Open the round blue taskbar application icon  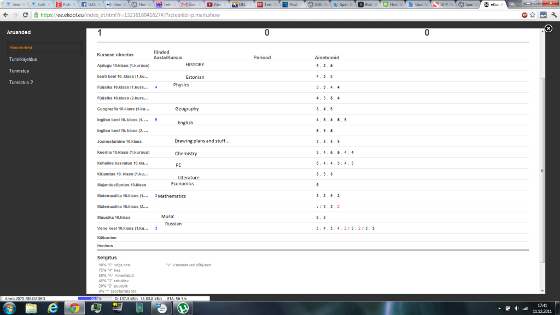point(161,308)
